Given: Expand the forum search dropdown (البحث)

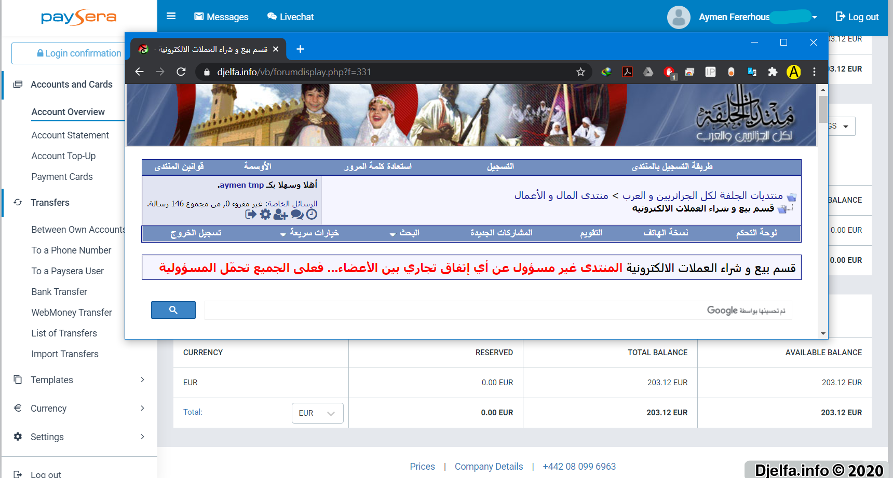Looking at the screenshot, I should (x=404, y=233).
